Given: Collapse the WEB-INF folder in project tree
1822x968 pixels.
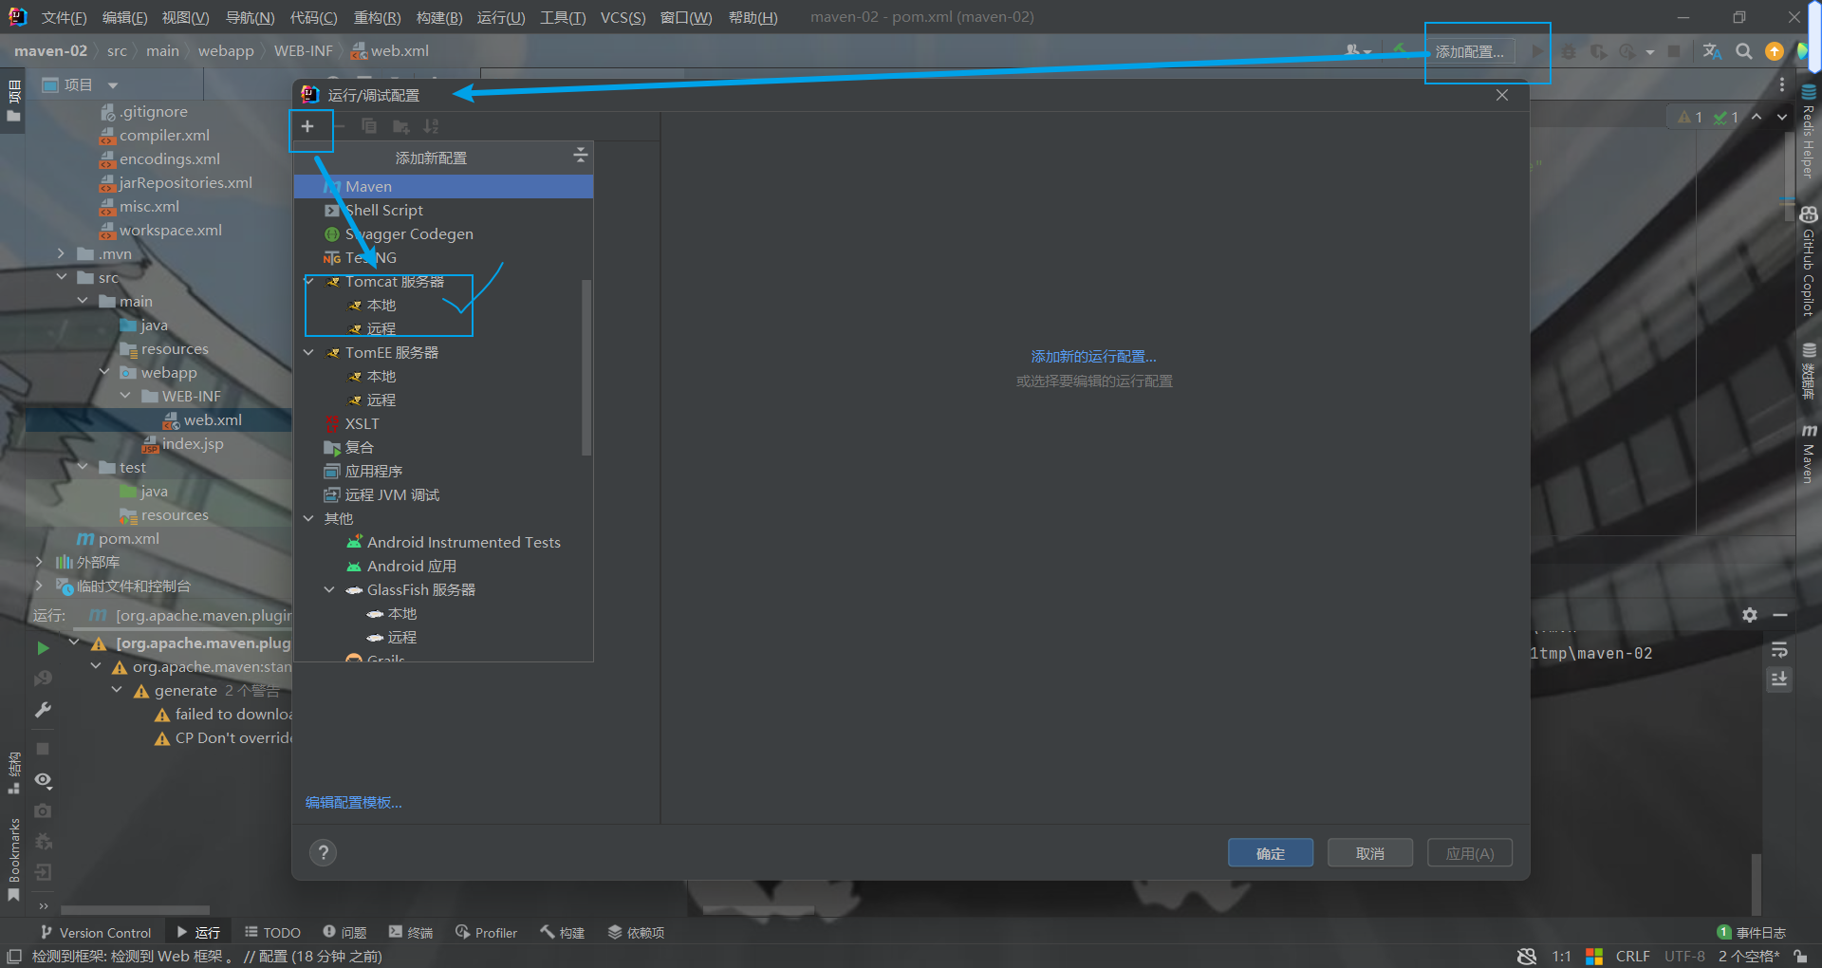Looking at the screenshot, I should tap(125, 396).
